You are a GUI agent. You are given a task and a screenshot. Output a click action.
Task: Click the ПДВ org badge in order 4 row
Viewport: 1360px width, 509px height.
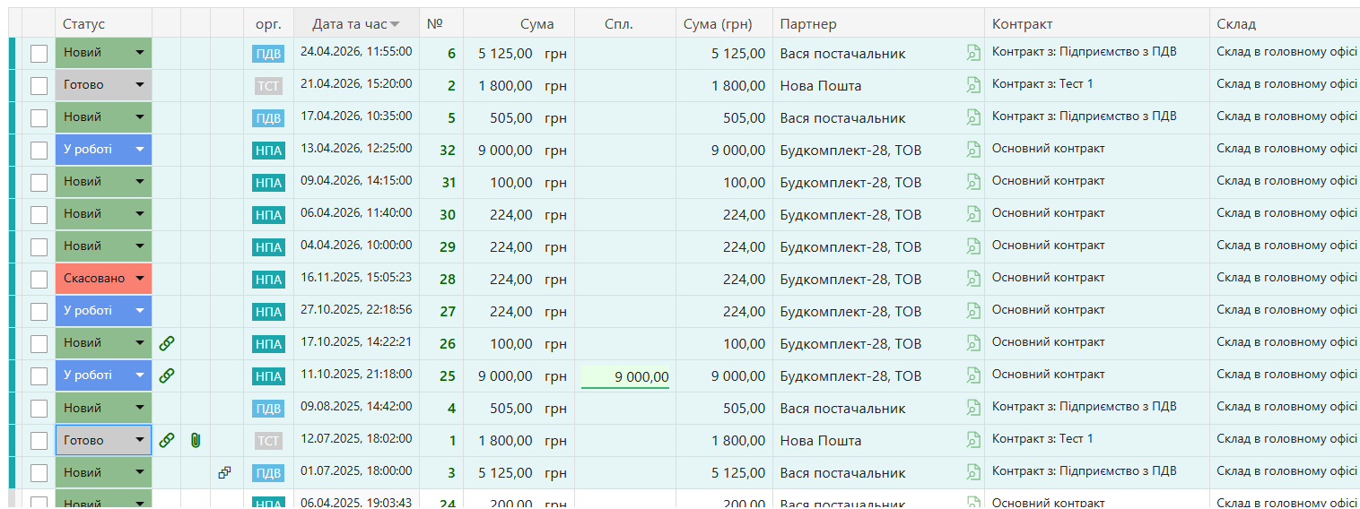tap(268, 409)
